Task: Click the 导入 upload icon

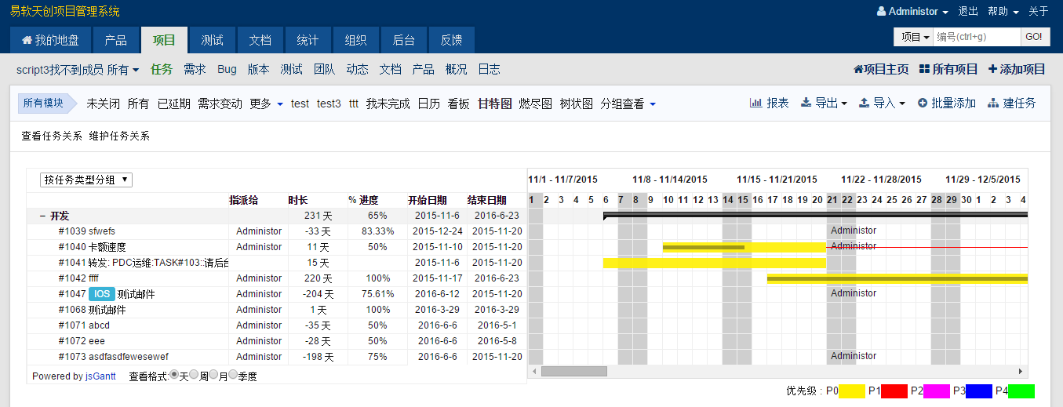Action: point(864,103)
